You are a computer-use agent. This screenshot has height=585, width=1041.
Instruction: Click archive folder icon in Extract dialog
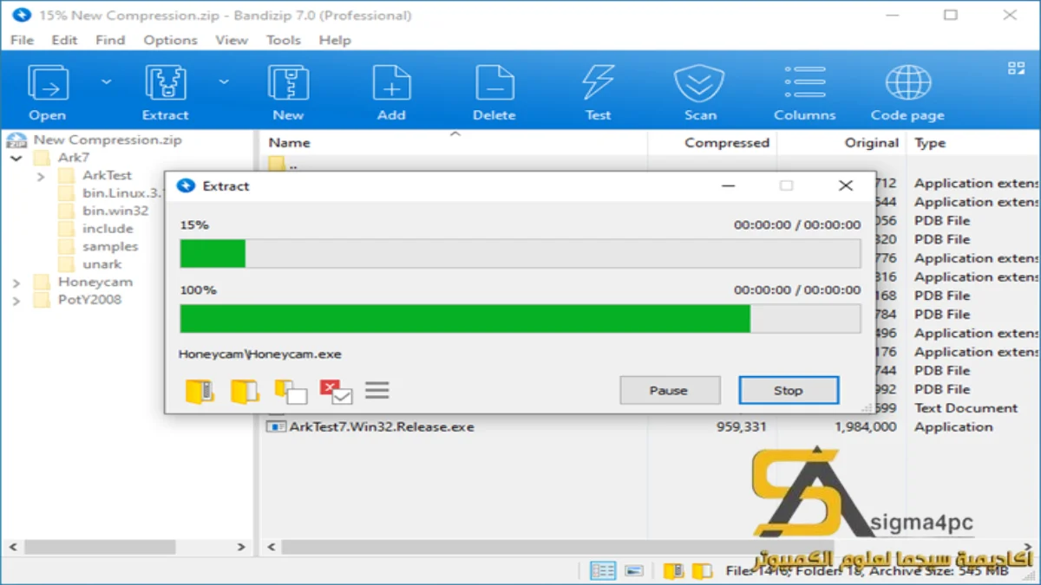200,391
